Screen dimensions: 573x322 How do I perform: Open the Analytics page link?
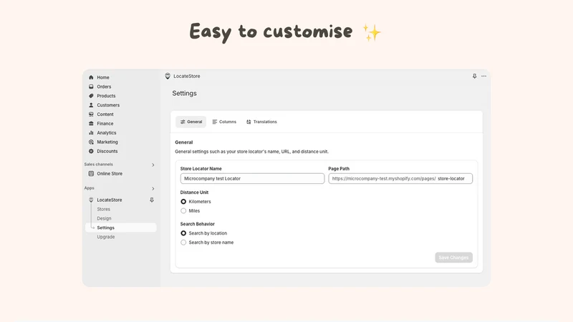coord(106,132)
